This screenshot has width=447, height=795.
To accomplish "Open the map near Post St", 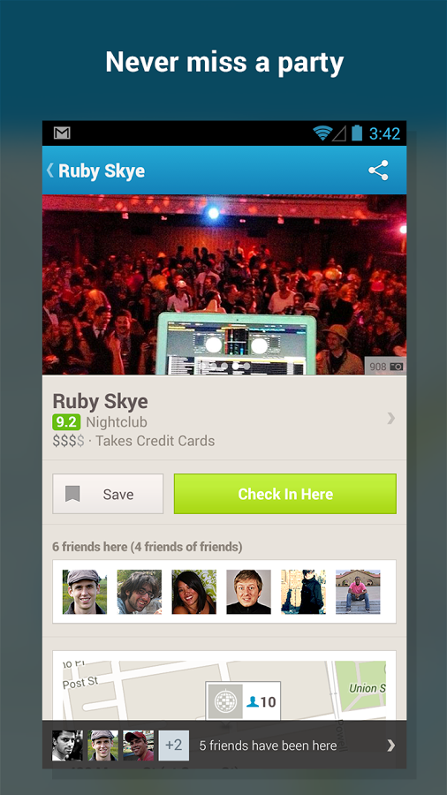I will point(224,690).
